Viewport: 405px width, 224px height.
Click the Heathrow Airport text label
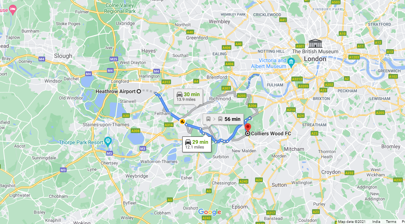pos(116,92)
